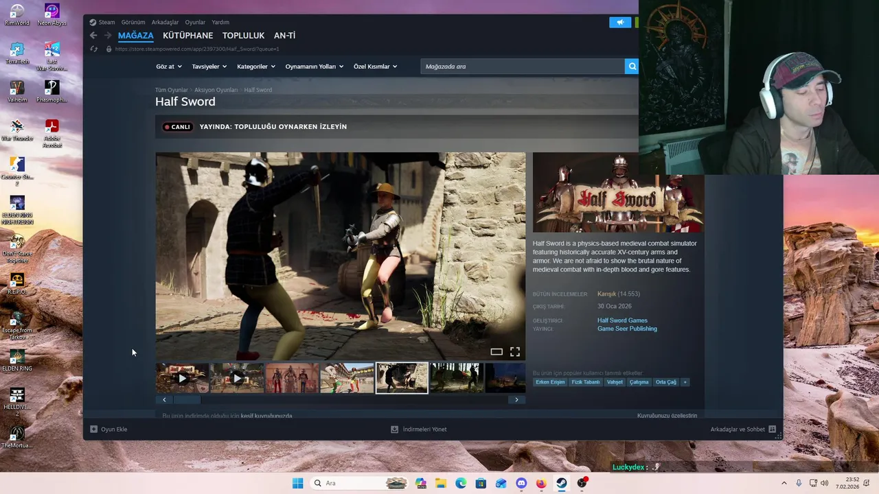Open the Arkadaşlar menu
Viewport: 879px width, 494px height.
pyautogui.click(x=165, y=22)
